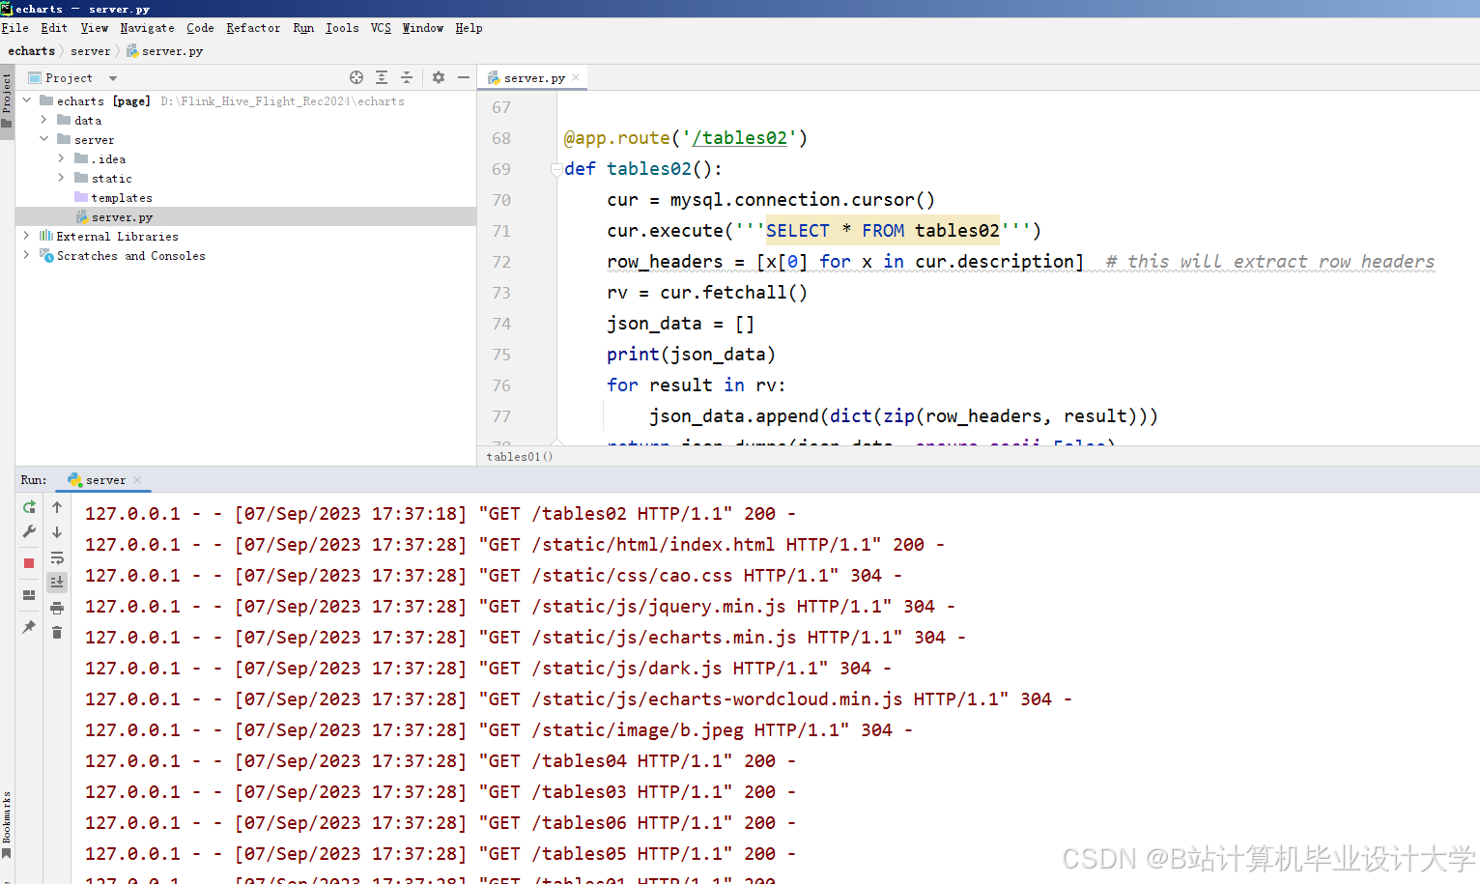Click log line for /static/js/dark.js
This screenshot has width=1480, height=884.
click(488, 669)
